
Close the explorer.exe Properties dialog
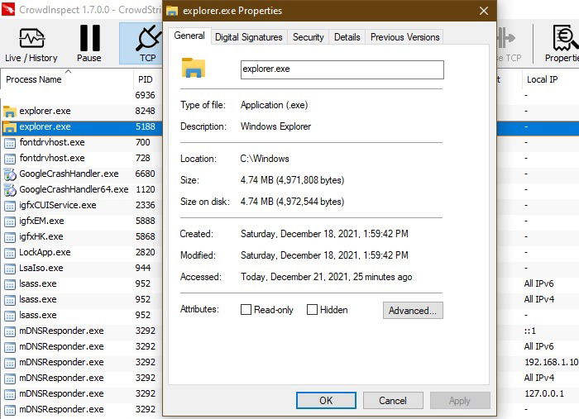(x=484, y=11)
